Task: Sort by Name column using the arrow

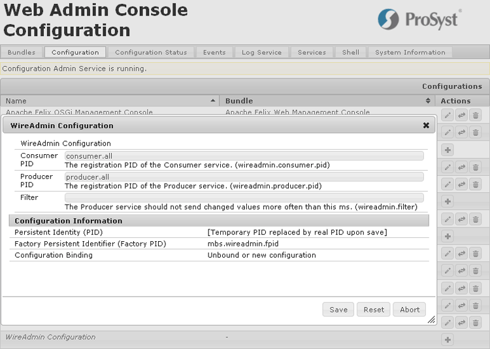Action: (x=213, y=101)
